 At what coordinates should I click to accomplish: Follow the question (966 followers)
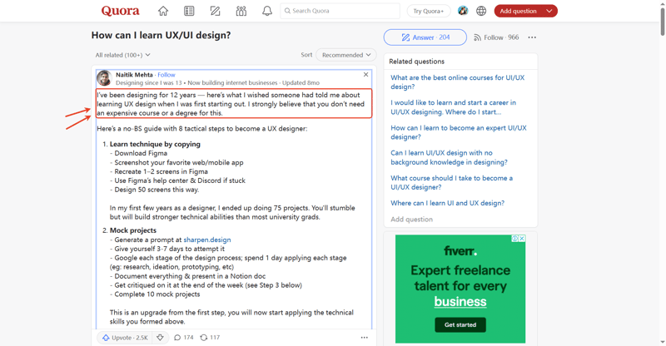click(496, 37)
